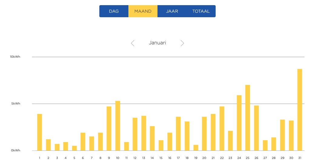This screenshot has width=318, height=165.
Task: Select the bar for day 25
Action: 248,118
